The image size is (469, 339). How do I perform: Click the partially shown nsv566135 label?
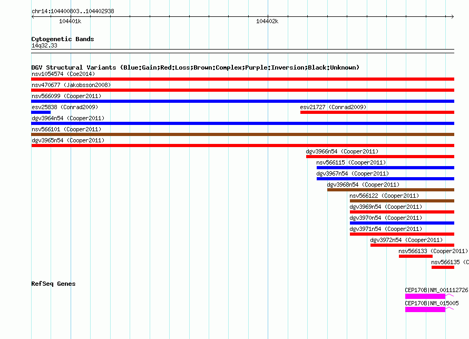(450, 262)
